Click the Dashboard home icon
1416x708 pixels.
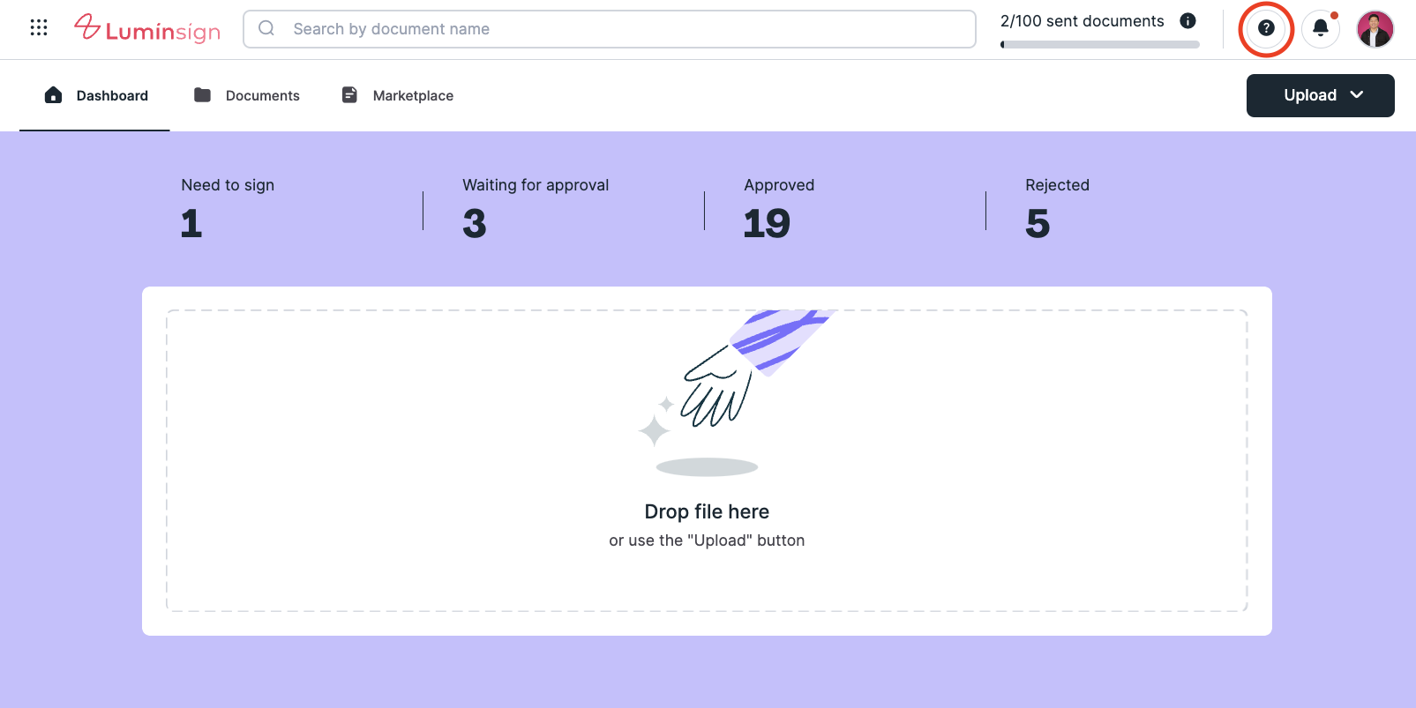coord(53,95)
